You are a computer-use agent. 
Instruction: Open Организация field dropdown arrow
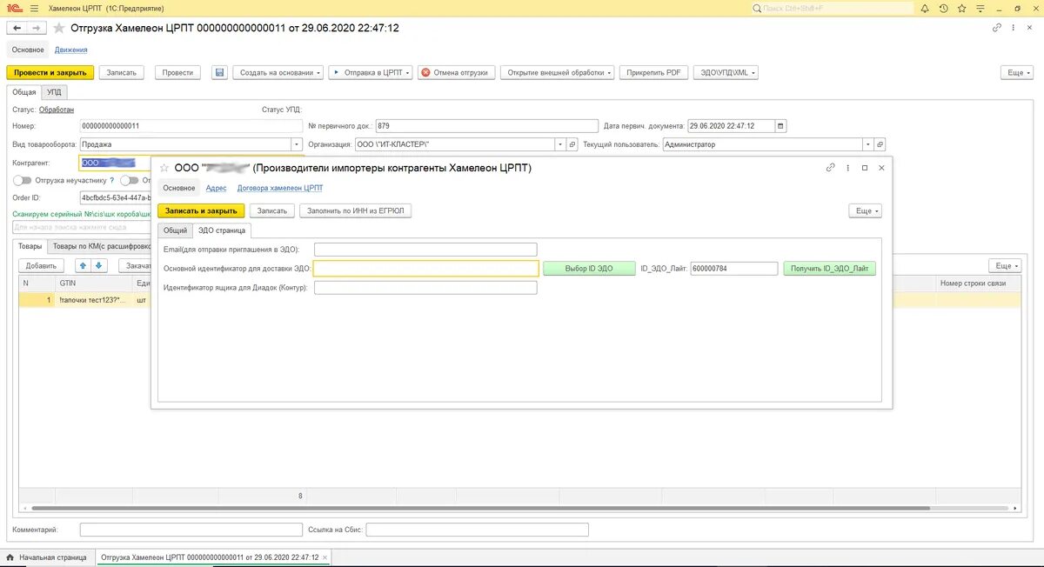pyautogui.click(x=560, y=144)
